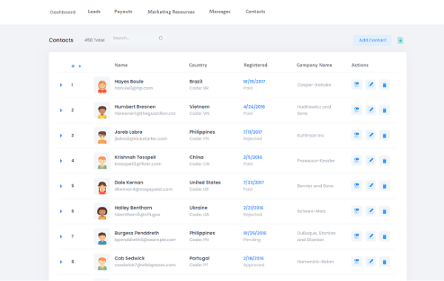Expand row 3 Jareb Labro details
The width and height of the screenshot is (444, 281).
tap(61, 135)
